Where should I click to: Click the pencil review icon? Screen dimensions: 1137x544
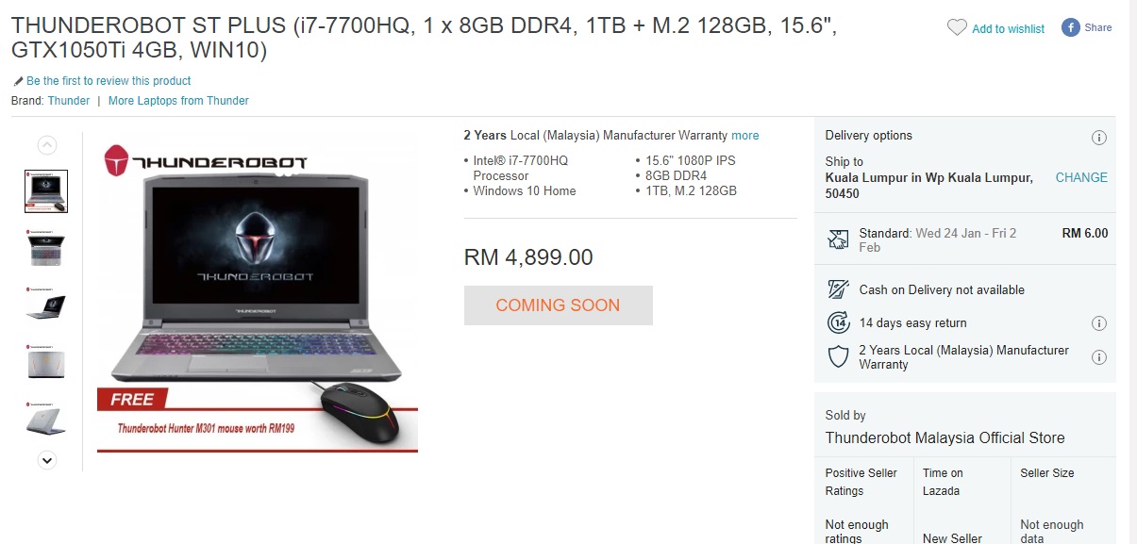[x=18, y=81]
